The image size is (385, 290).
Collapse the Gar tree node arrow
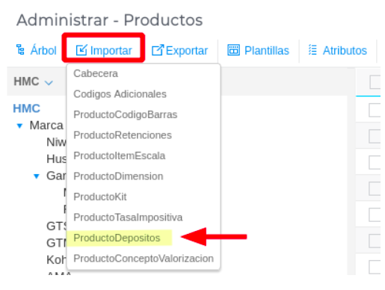37,176
